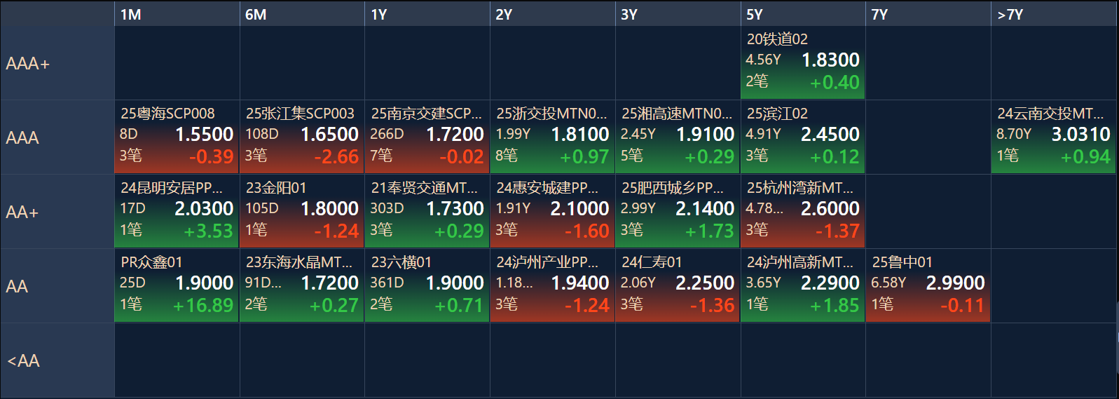Click the 24泸州高新MT bond tile
Viewport: 1119px width, 399px height.
coord(802,286)
